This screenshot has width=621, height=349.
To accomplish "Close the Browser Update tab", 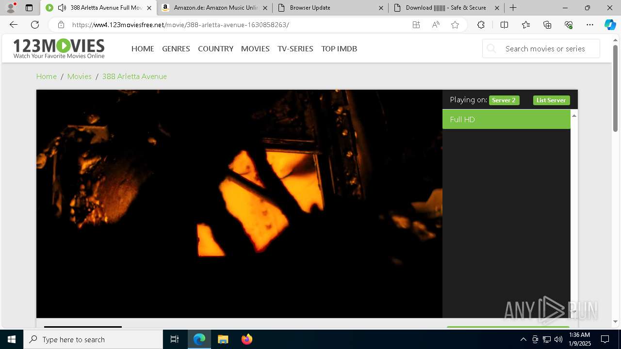I will click(381, 8).
